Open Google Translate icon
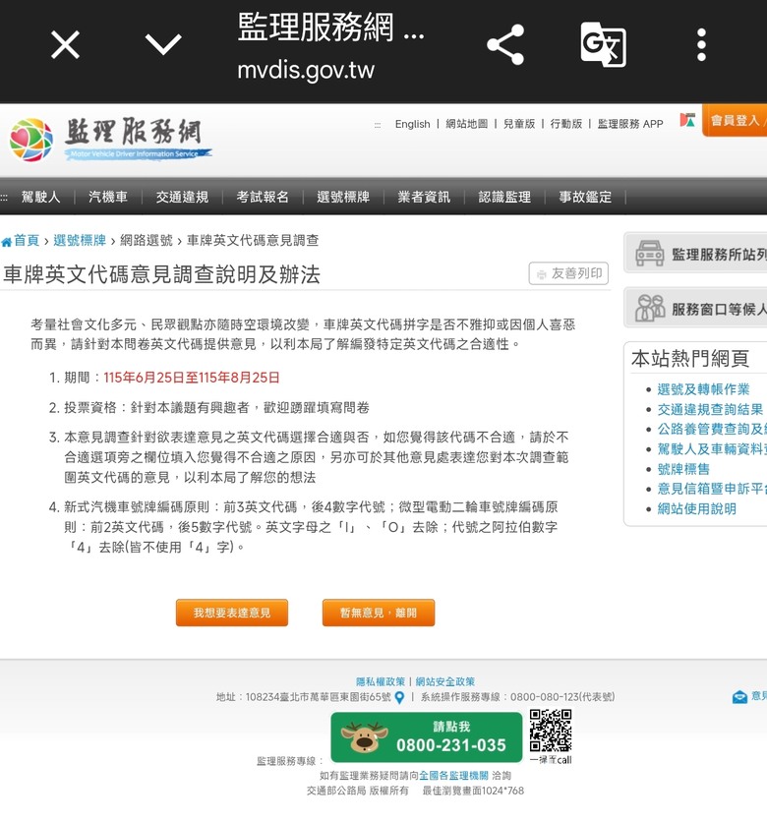The width and height of the screenshot is (767, 822). 603,44
